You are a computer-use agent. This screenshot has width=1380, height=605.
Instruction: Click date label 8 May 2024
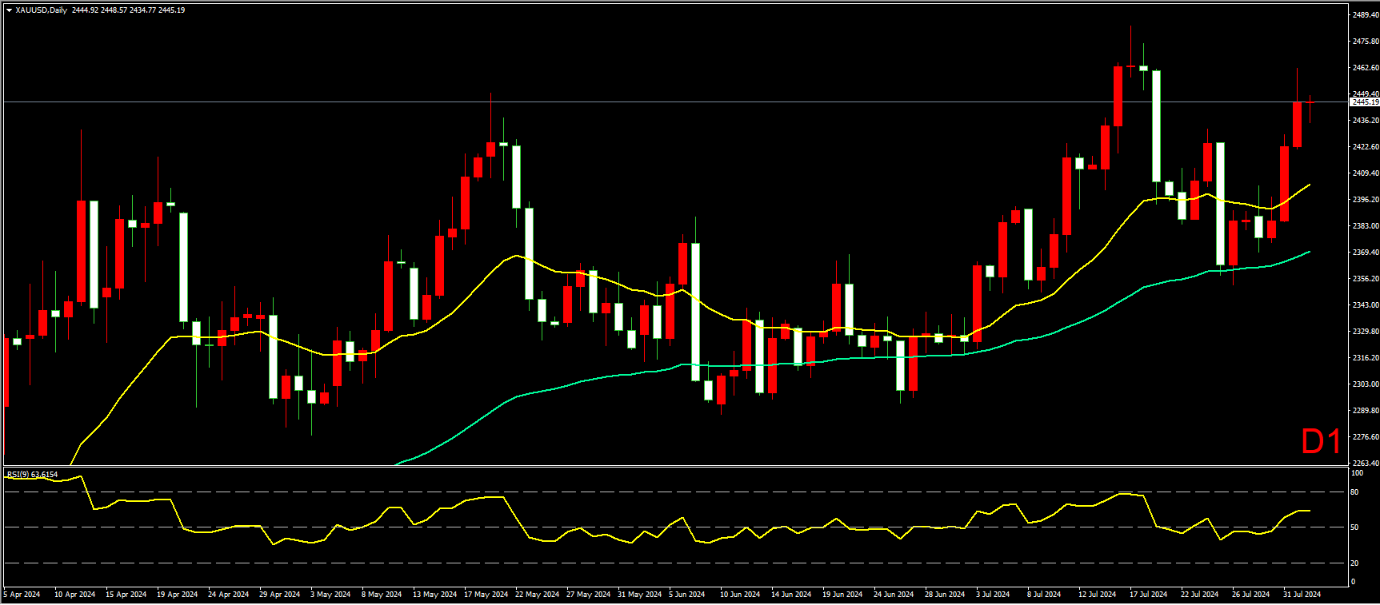click(x=382, y=595)
